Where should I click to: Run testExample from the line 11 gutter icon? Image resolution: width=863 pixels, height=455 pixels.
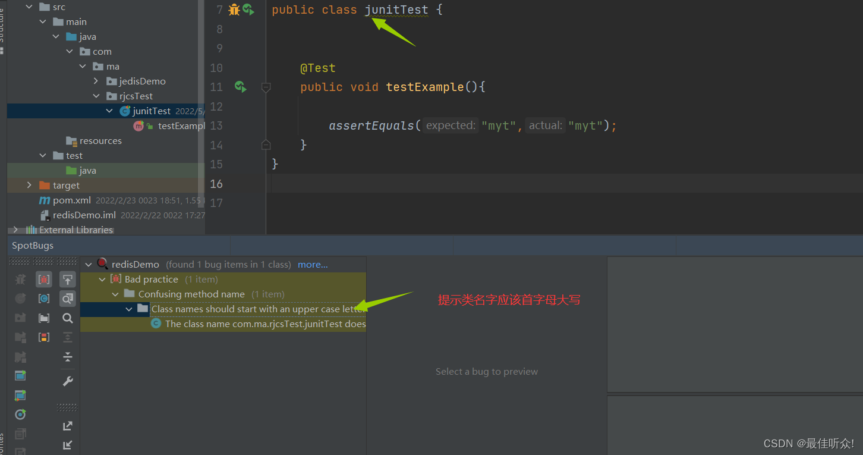click(240, 87)
